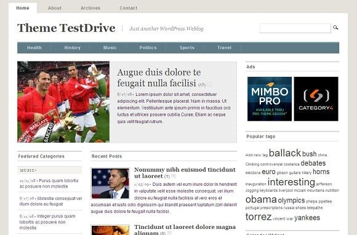Click the obama tag
This screenshot has width=357, height=235.
pyautogui.click(x=261, y=199)
